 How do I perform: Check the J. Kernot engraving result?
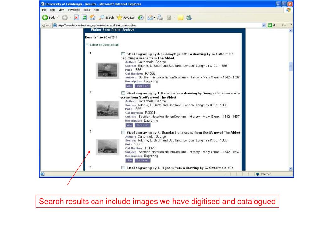click(x=123, y=93)
